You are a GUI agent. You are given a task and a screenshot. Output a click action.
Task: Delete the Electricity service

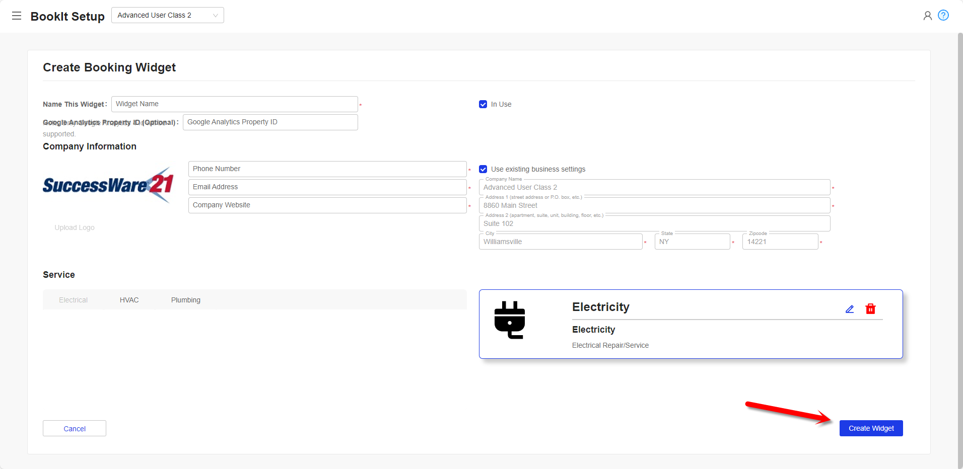point(871,308)
